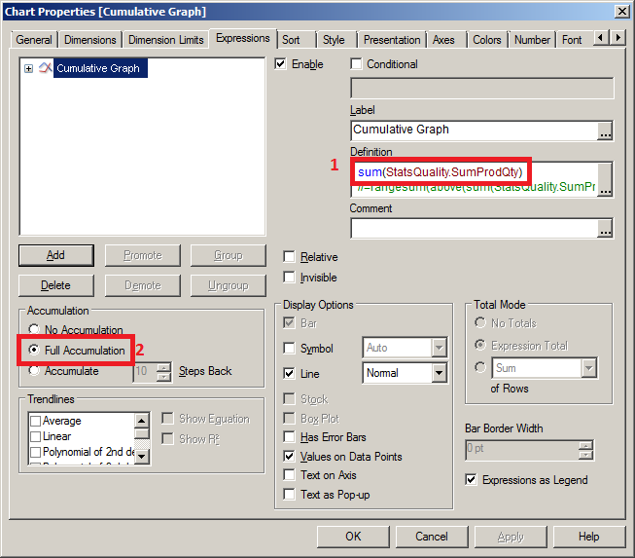Image resolution: width=635 pixels, height=558 pixels.
Task: Open the Line style Normal dropdown
Action: pos(439,373)
